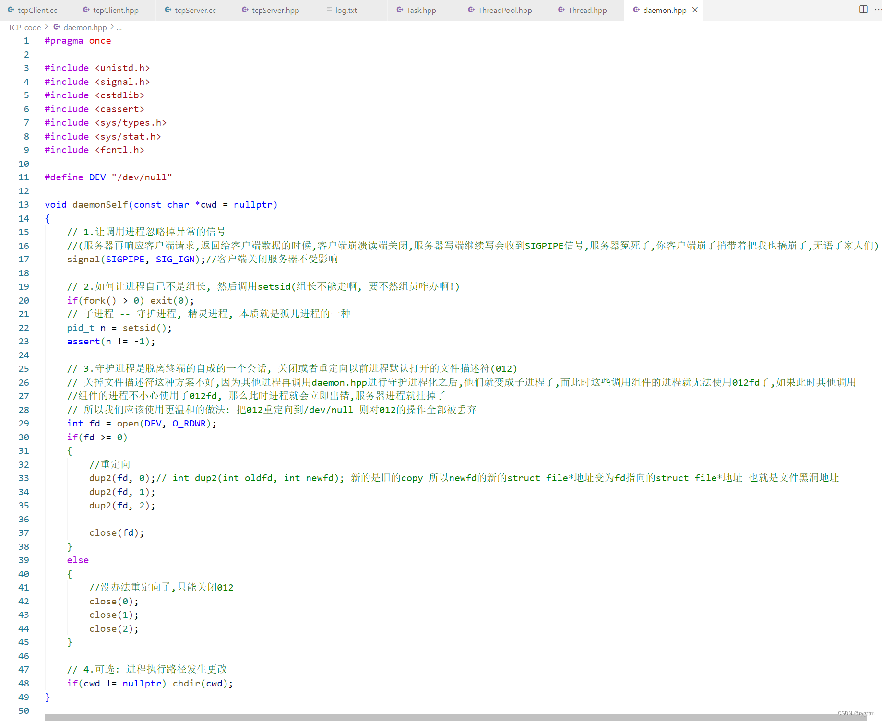Click the 'close(0);' line
The width and height of the screenshot is (882, 721).
pos(114,602)
